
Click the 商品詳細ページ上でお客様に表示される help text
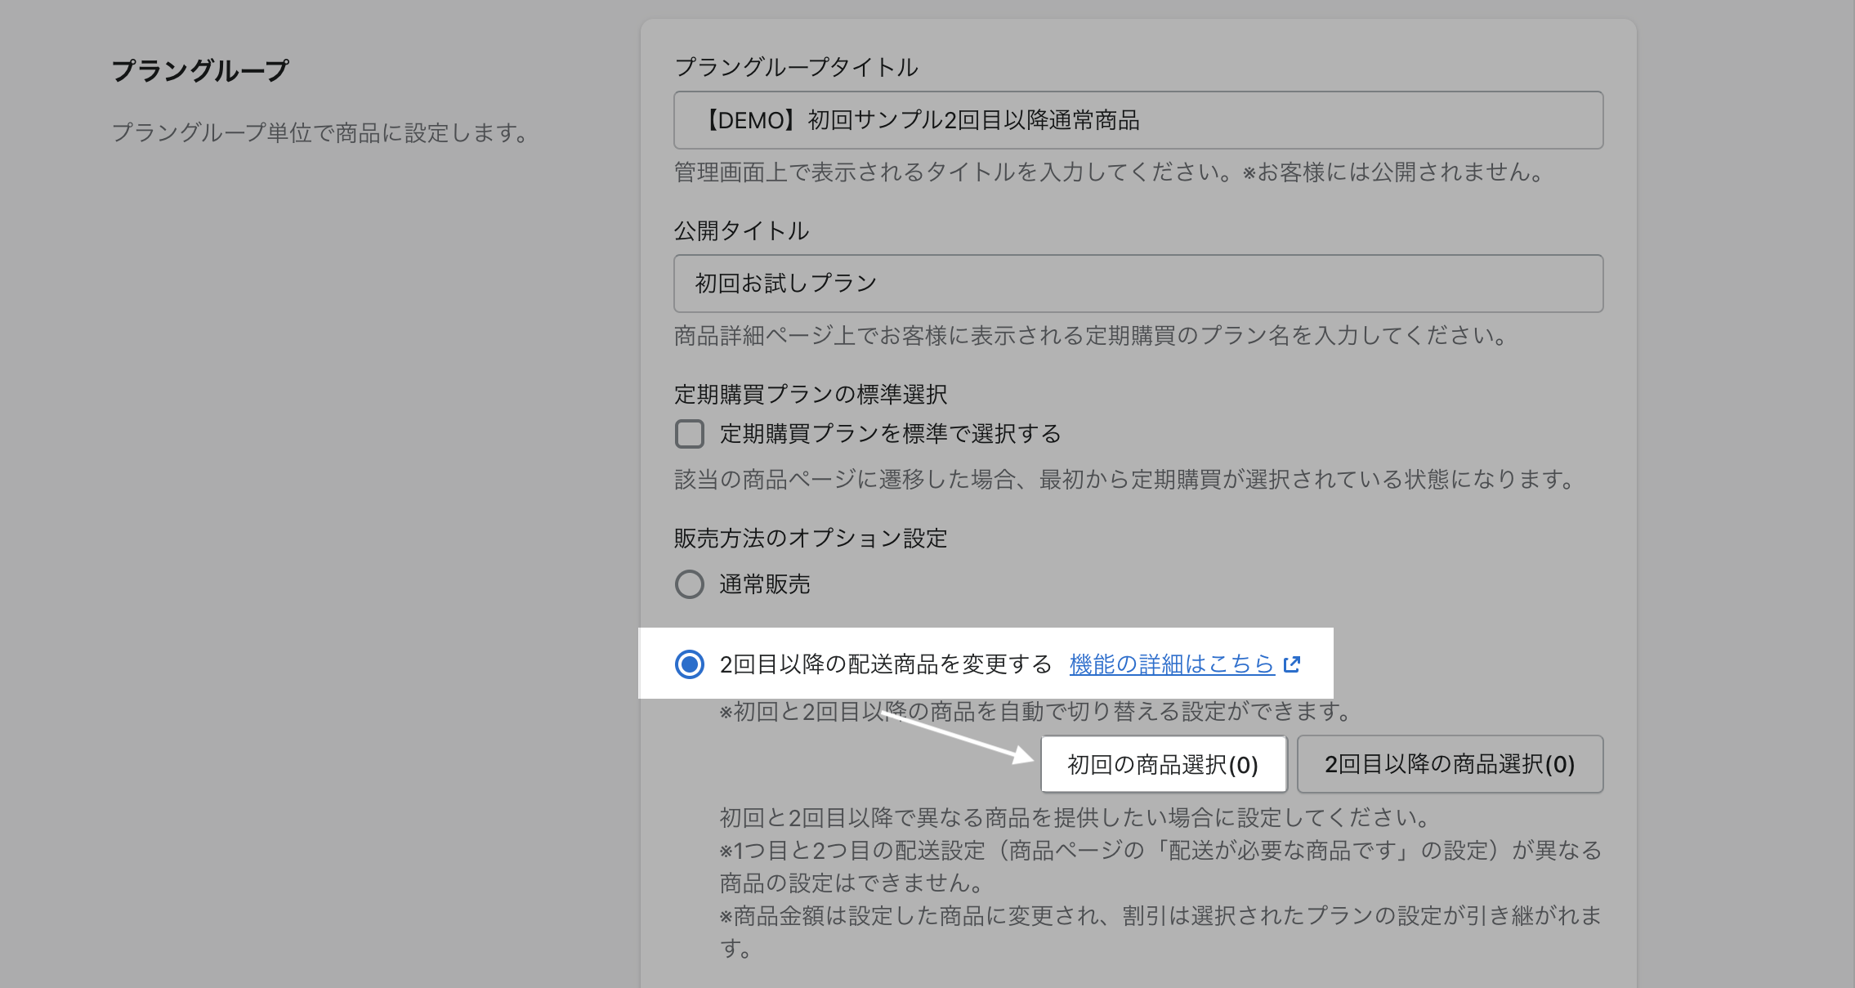tap(1091, 336)
